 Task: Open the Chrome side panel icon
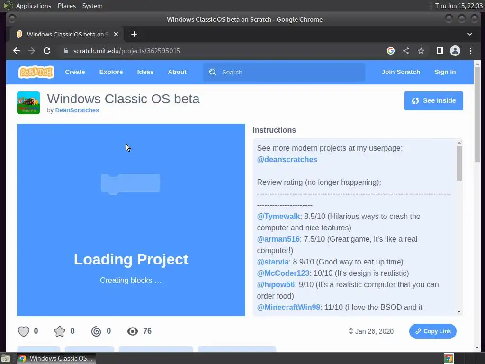[x=440, y=51]
